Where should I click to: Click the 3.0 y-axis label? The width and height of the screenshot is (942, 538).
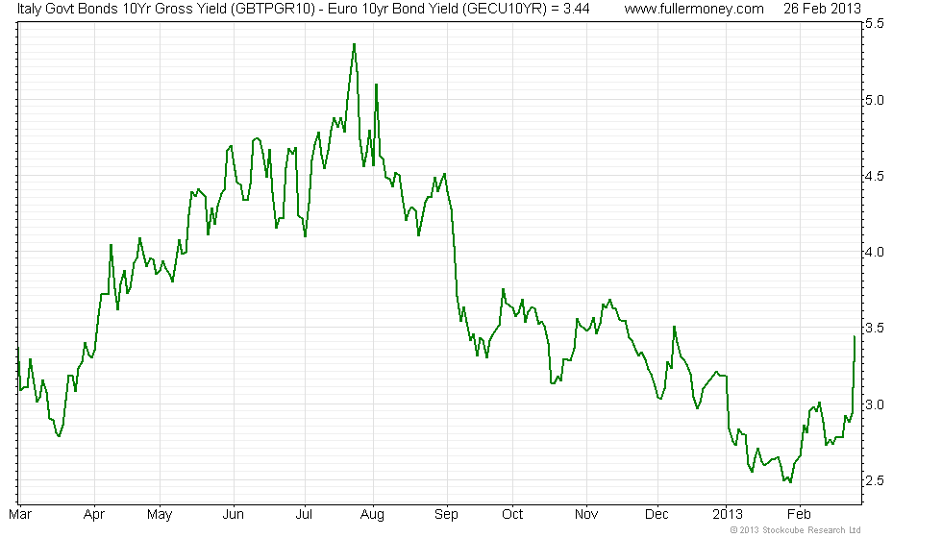(874, 404)
